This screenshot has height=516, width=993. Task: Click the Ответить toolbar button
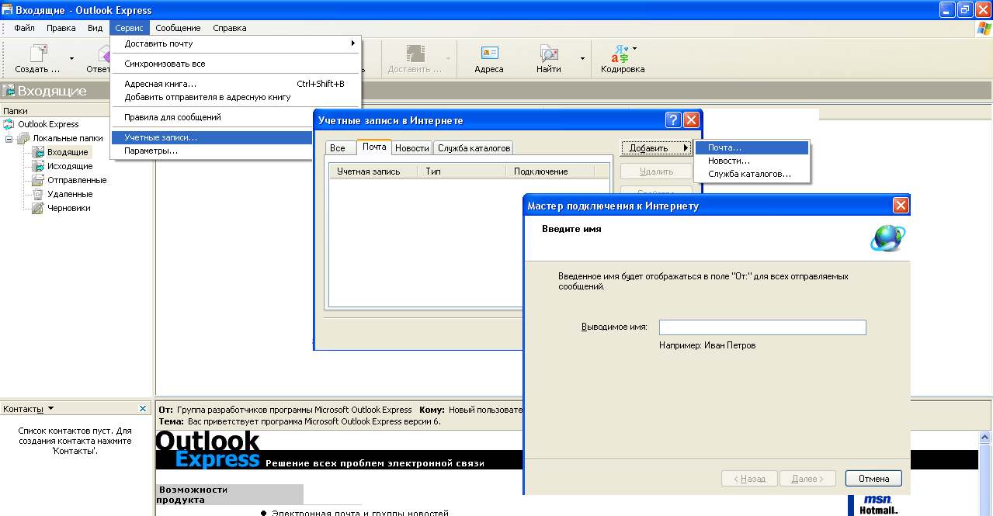pos(98,59)
